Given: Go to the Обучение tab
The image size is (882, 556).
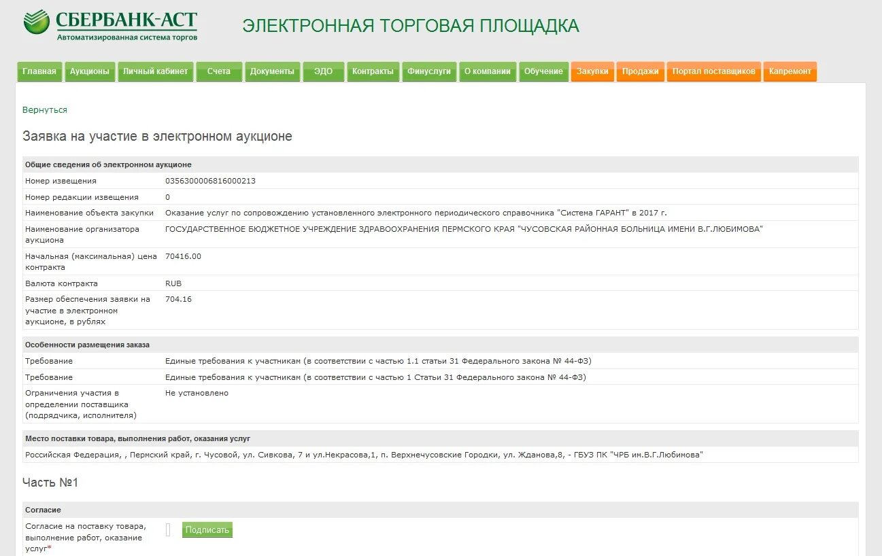Looking at the screenshot, I should click(x=543, y=71).
